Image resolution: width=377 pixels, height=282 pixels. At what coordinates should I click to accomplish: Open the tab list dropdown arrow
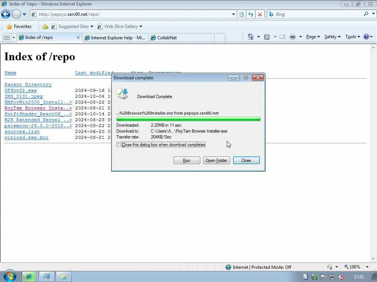click(14, 38)
